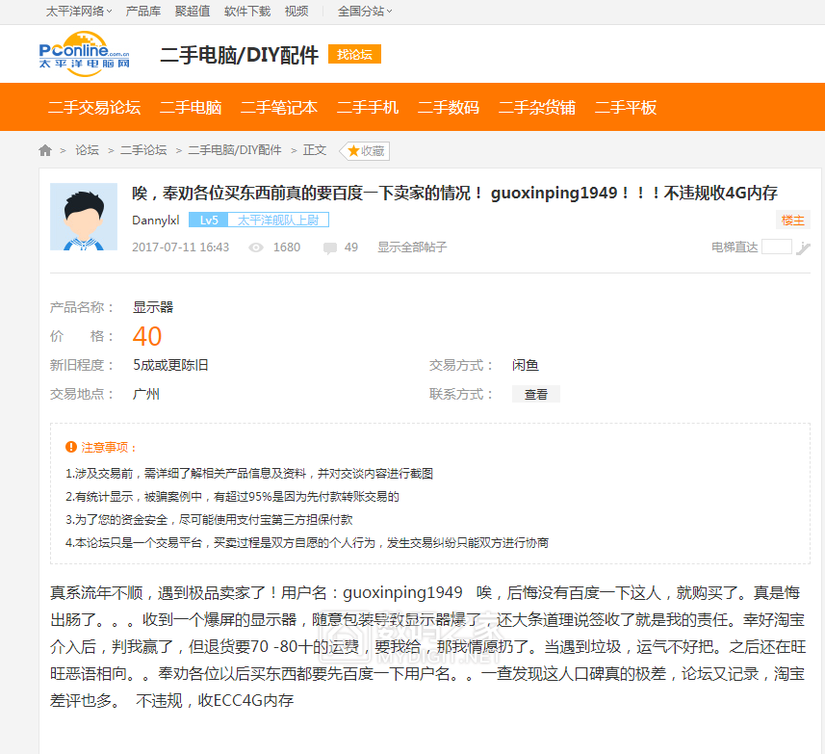Click the 二手电脑/DIY配件 page heading
This screenshot has height=754, width=825.
(240, 55)
